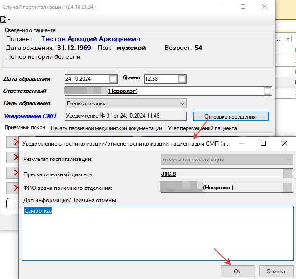Open patient link Тестов Аркадий Аркадьевич

[91, 39]
